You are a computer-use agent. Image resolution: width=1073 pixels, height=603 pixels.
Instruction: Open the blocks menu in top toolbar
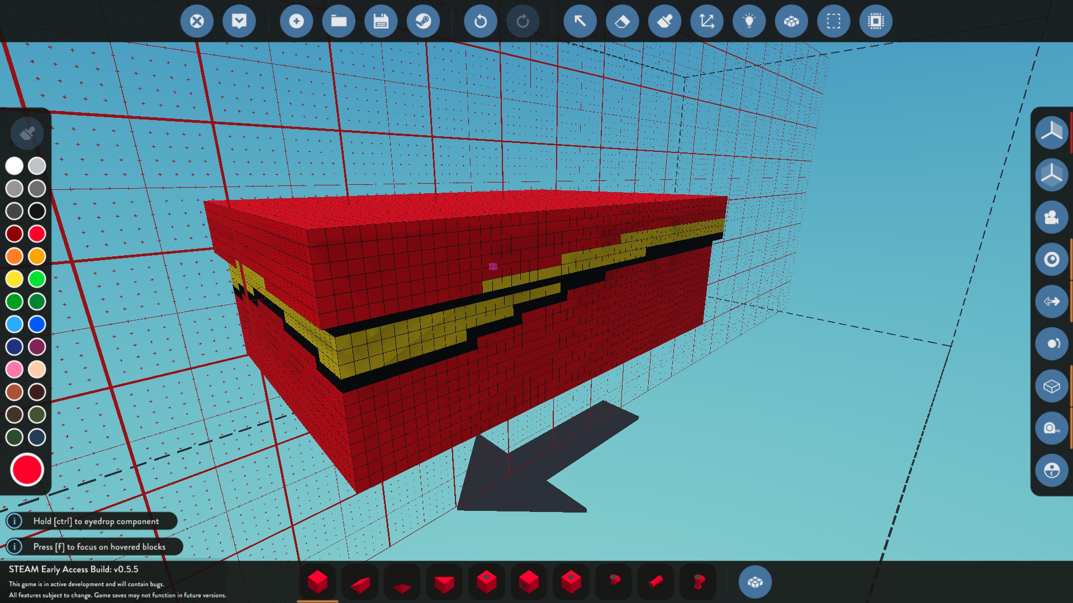791,21
